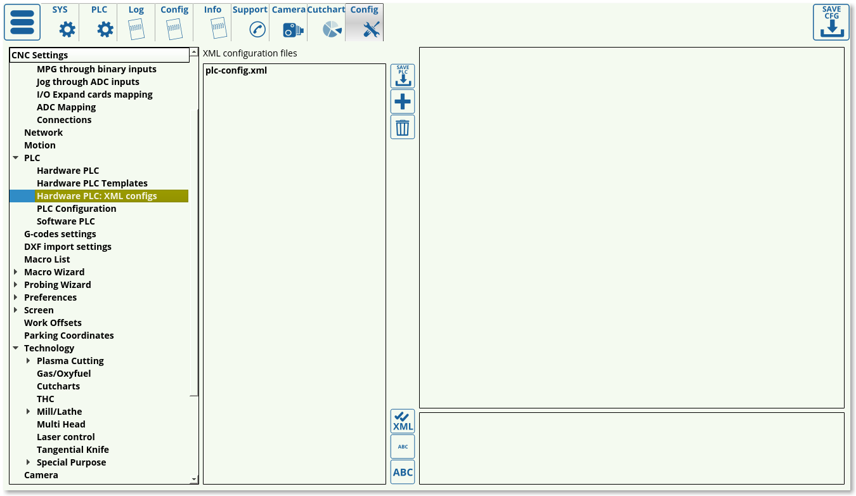
Task: Open the Support tab
Action: pyautogui.click(x=250, y=22)
